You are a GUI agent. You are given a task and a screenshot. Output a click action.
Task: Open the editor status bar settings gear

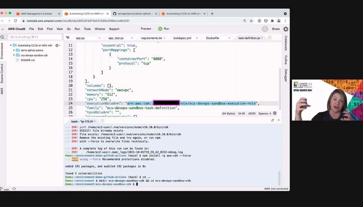coord(274,113)
